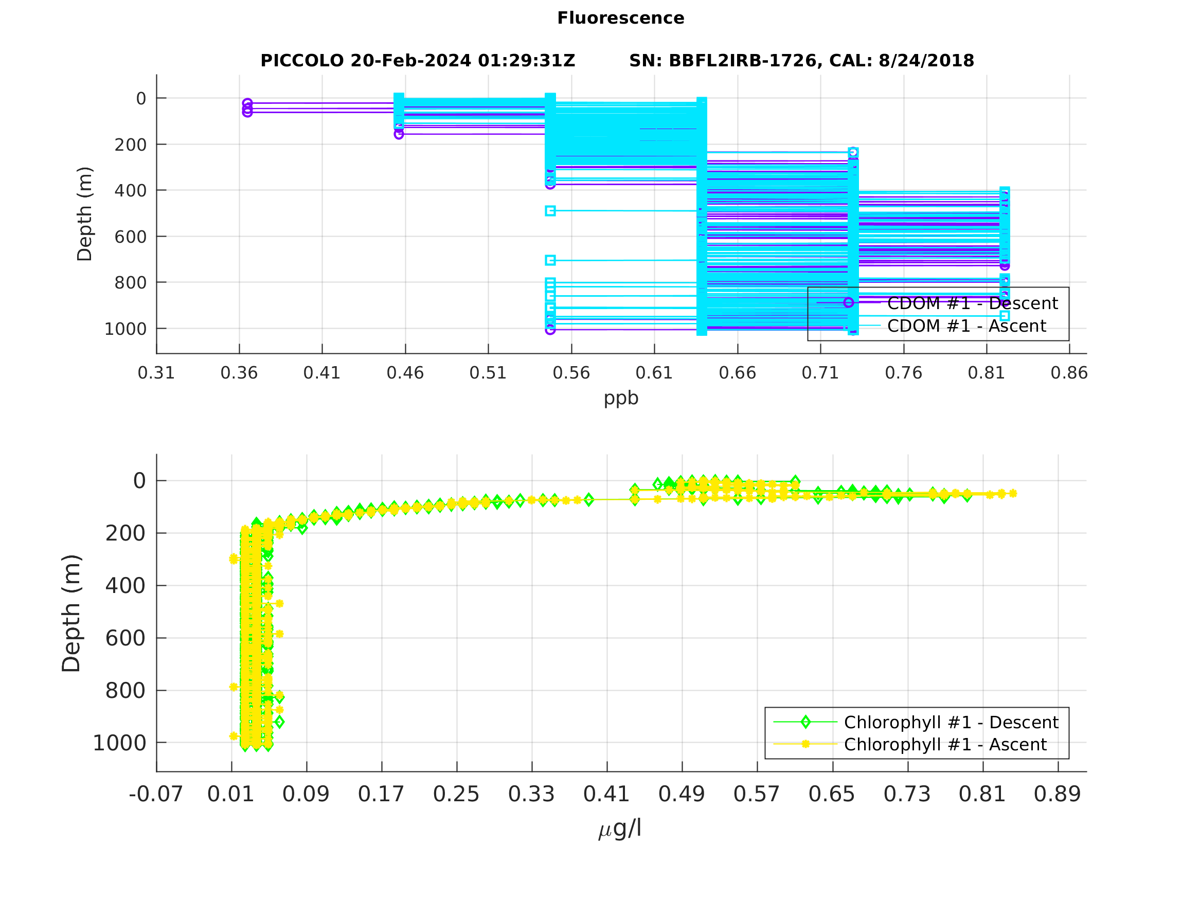
Task: Click the 0.76 tick label on ppb axis
Action: 904,373
